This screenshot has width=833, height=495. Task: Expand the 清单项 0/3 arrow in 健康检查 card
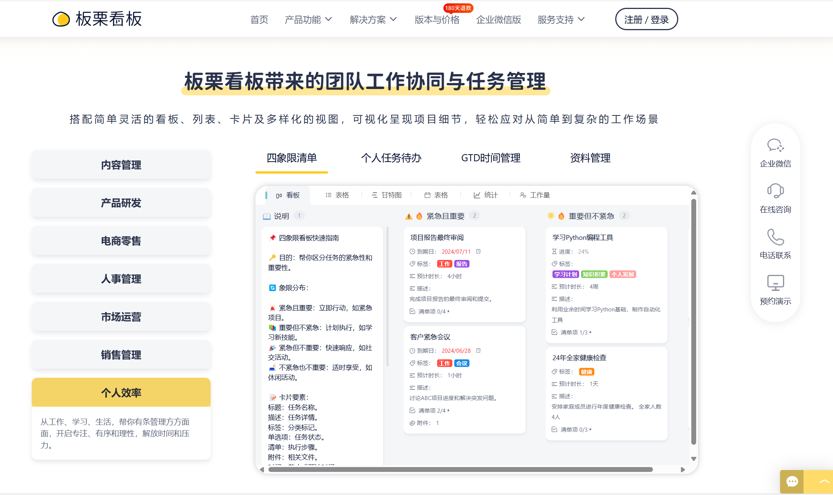click(x=591, y=429)
